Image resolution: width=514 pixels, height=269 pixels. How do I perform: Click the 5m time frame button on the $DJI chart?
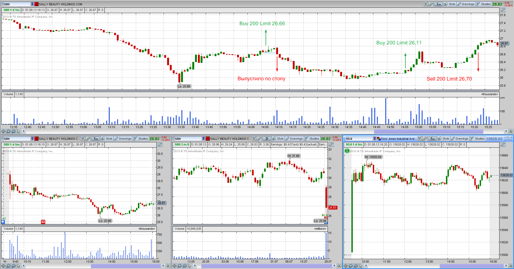coord(432,139)
